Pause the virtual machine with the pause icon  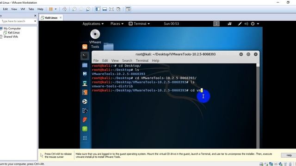pos(51,9)
